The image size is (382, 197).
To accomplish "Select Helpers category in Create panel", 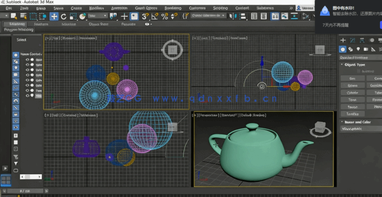I will pyautogui.click(x=373, y=49).
